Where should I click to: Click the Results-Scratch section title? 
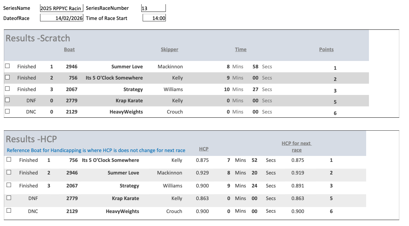[38, 38]
